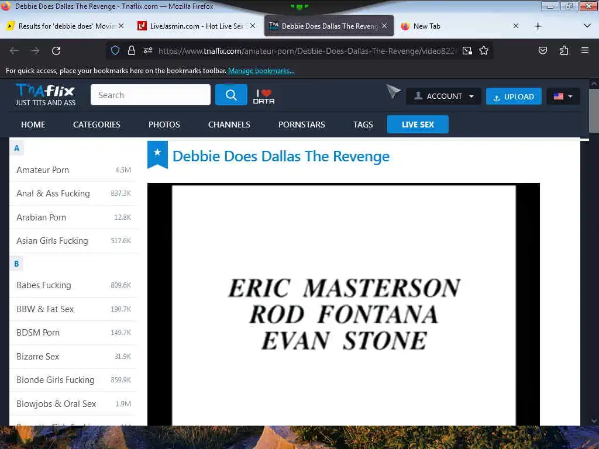Open CHANNELS menu item

click(x=229, y=125)
